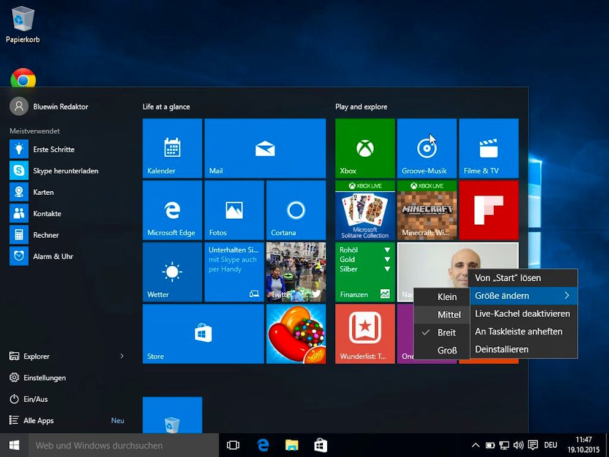The image size is (609, 457).
Task: Open the Action Center notification icon
Action: point(533,445)
